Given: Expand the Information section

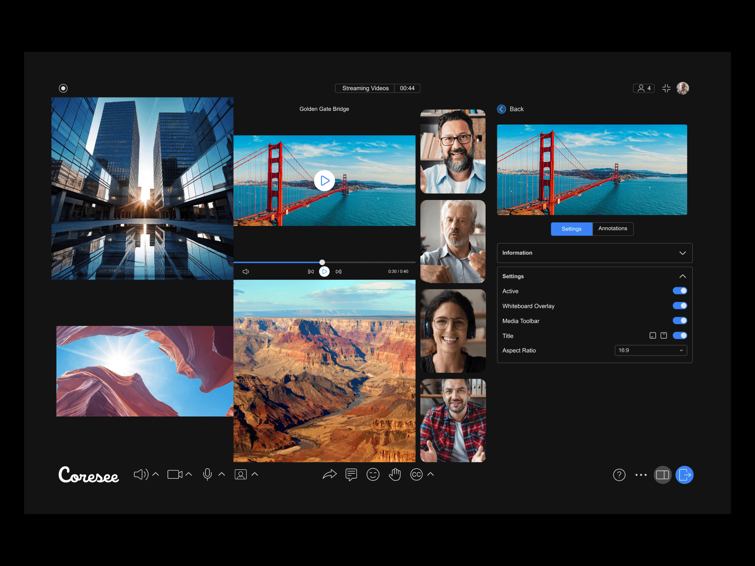Looking at the screenshot, I should point(682,253).
